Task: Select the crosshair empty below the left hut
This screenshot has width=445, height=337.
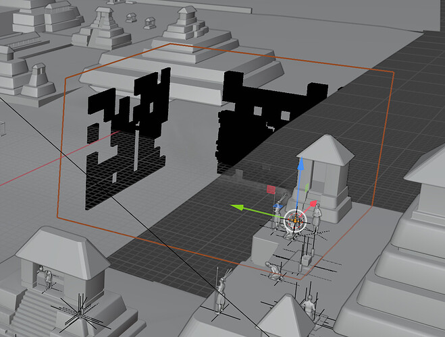Action: pyautogui.click(x=80, y=313)
